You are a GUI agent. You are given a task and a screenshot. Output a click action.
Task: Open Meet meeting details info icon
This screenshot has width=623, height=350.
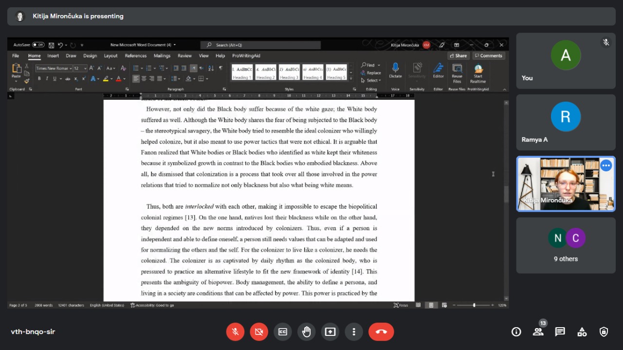(516, 332)
